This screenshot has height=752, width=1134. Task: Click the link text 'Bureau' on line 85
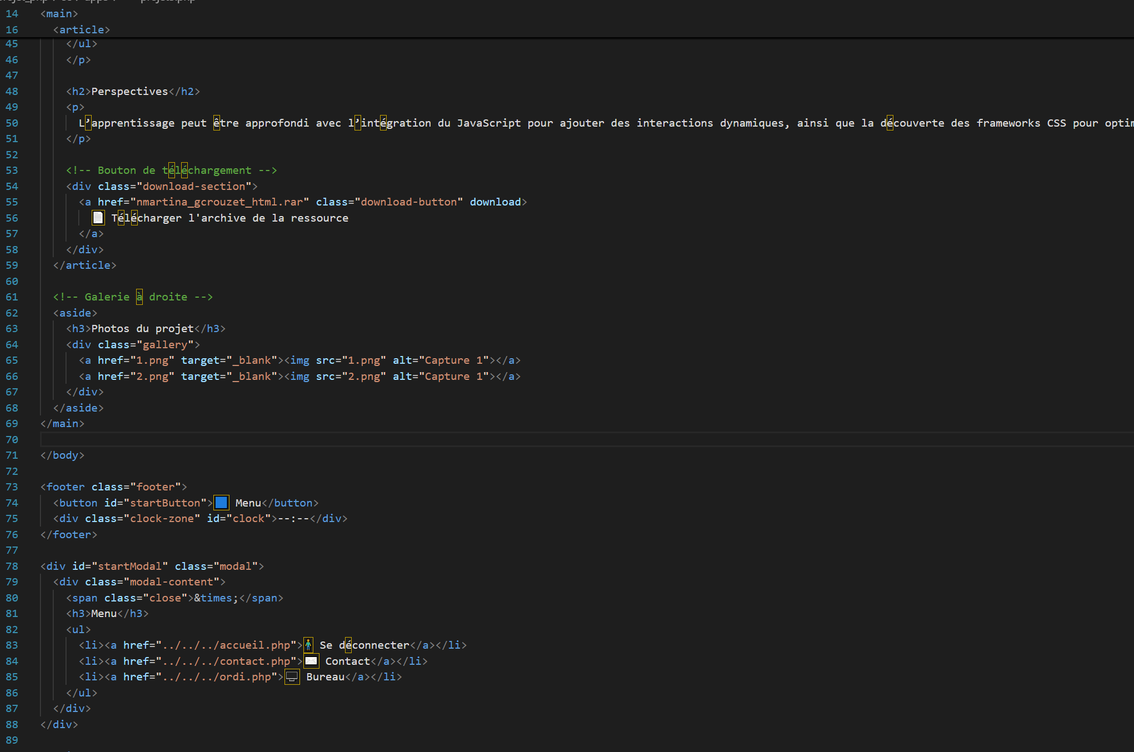[326, 676]
